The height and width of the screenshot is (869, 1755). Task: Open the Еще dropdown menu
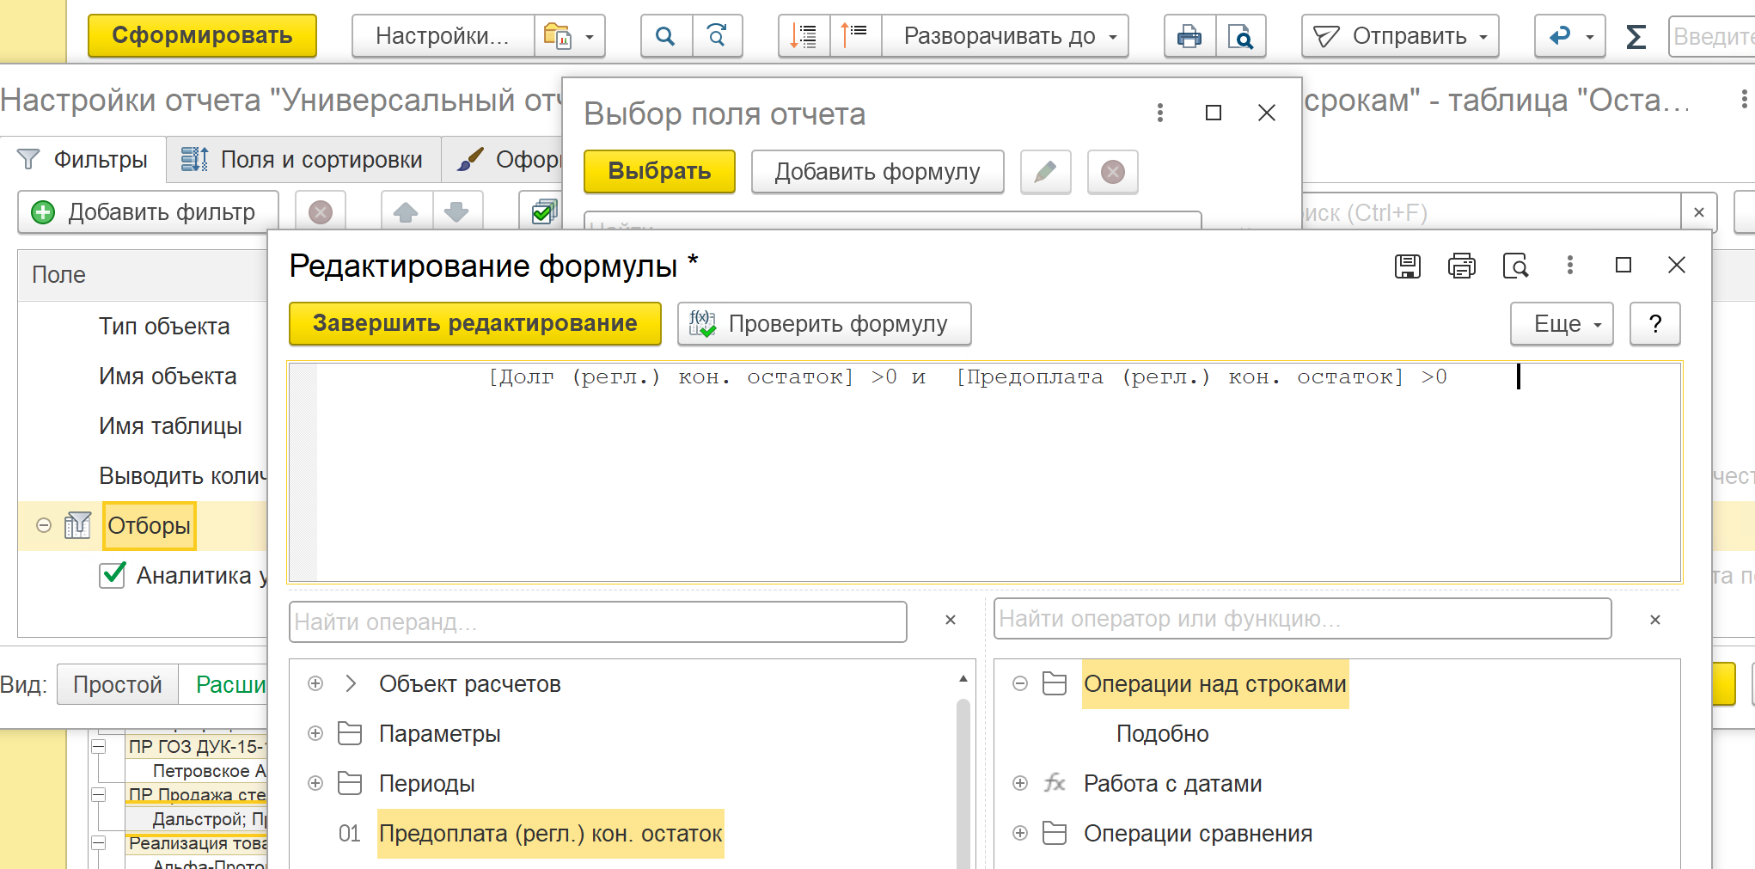pos(1562,323)
